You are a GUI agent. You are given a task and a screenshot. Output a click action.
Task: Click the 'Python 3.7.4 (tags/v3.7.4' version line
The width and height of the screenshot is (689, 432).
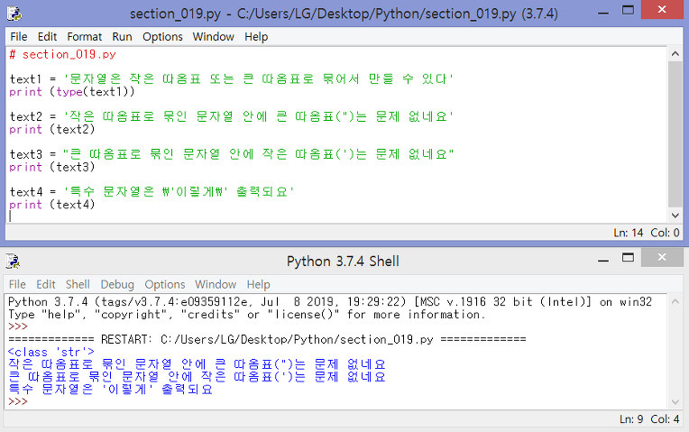coord(330,302)
